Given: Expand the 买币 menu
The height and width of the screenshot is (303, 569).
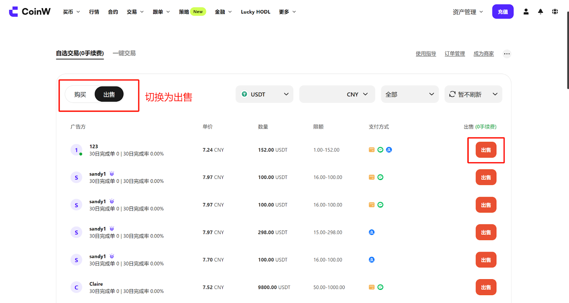Looking at the screenshot, I should (x=71, y=12).
